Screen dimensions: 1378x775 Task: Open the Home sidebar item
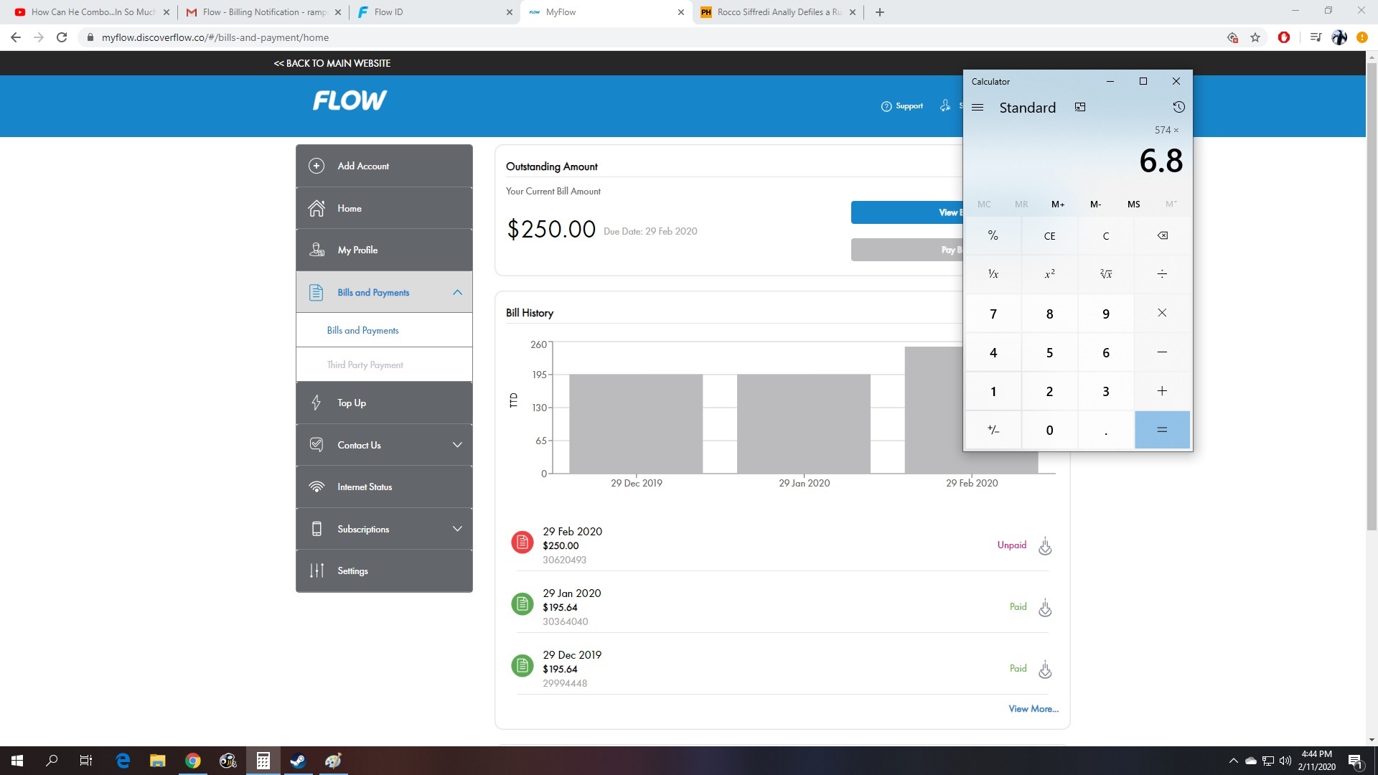384,208
